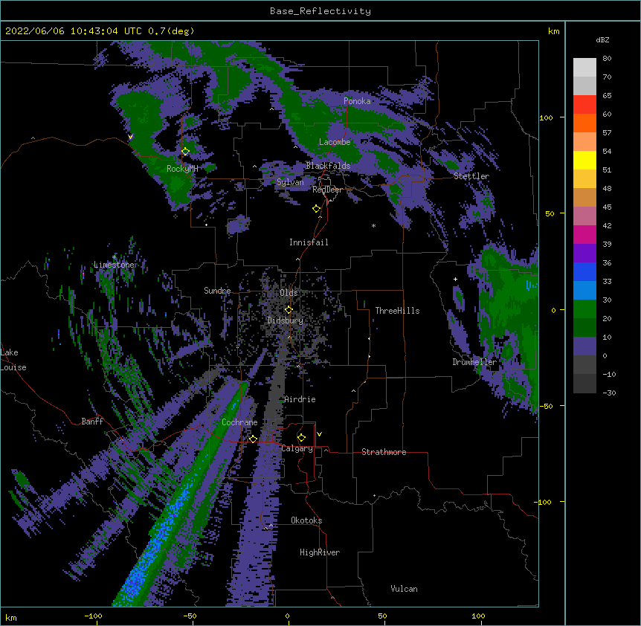The image size is (641, 626).
Task: Click the RockyMH label
Action: [182, 169]
